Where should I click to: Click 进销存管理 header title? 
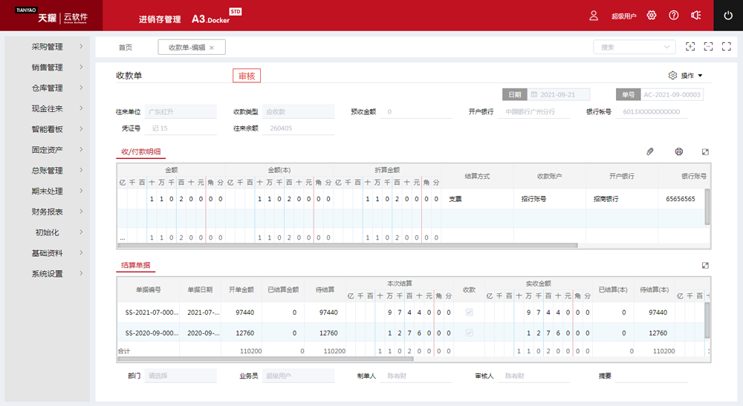pos(160,19)
